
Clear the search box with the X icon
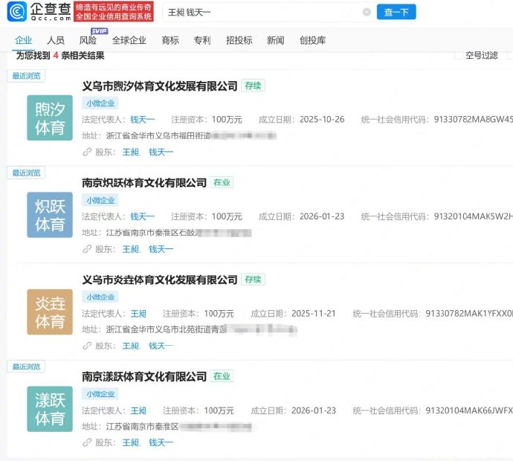point(367,12)
